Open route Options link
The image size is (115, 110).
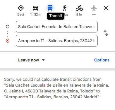[x=102, y=60]
